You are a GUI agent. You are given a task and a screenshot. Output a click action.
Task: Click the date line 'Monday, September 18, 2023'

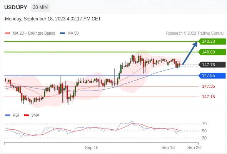click(53, 19)
